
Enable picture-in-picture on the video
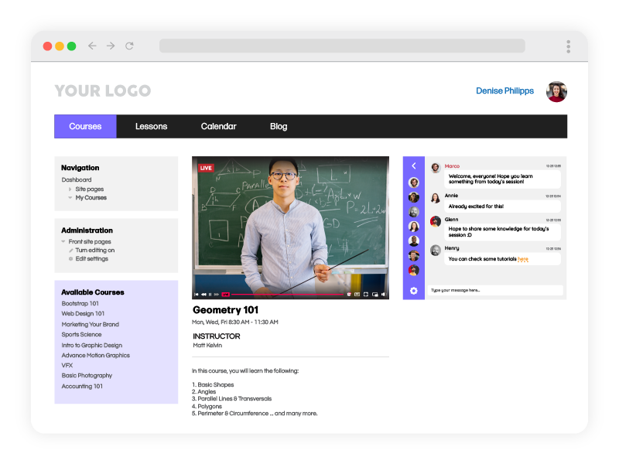click(x=375, y=295)
